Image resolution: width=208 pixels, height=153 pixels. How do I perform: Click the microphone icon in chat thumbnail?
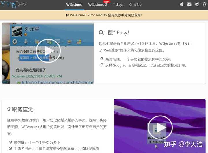click(x=26, y=42)
